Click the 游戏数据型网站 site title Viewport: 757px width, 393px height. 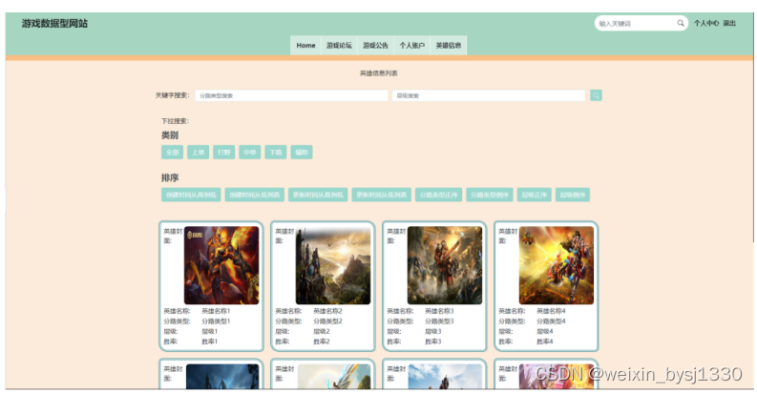click(54, 23)
